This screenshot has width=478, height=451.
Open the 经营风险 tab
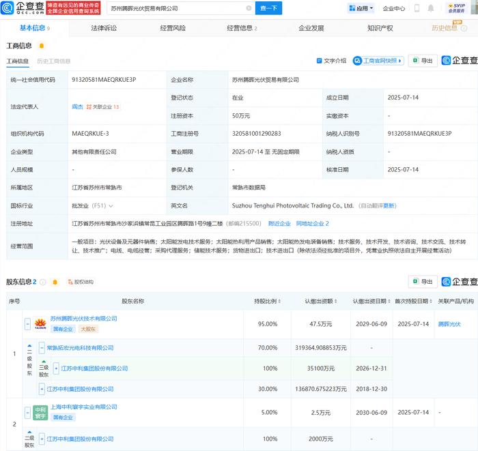173,28
